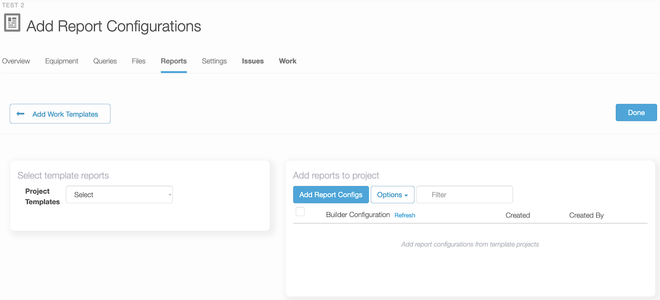Open the Equipment tab
Screen dimensions: 660x300
[x=61, y=61]
